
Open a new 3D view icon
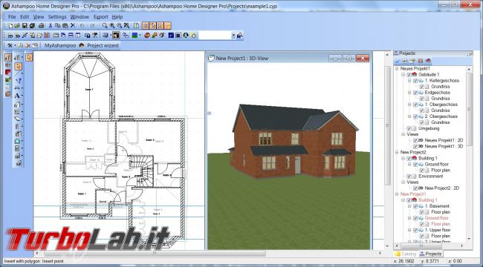[x=18, y=36]
